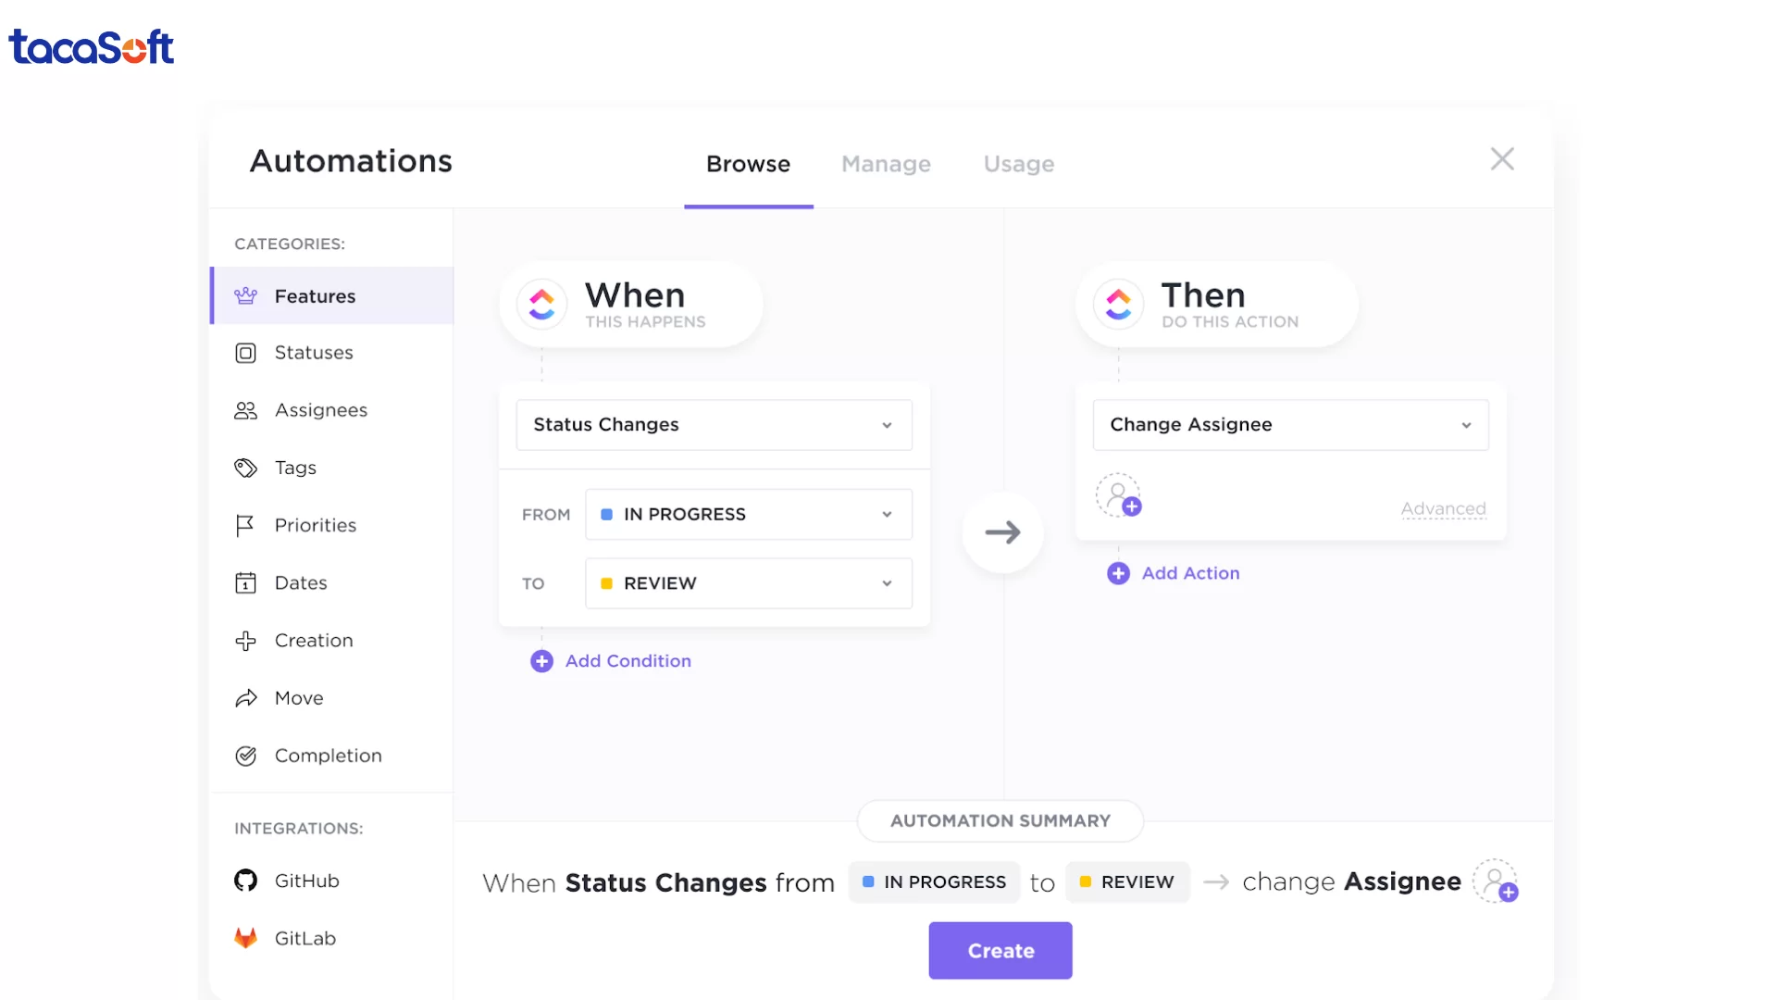Click the Advanced link
The width and height of the screenshot is (1777, 1000).
pyautogui.click(x=1443, y=508)
